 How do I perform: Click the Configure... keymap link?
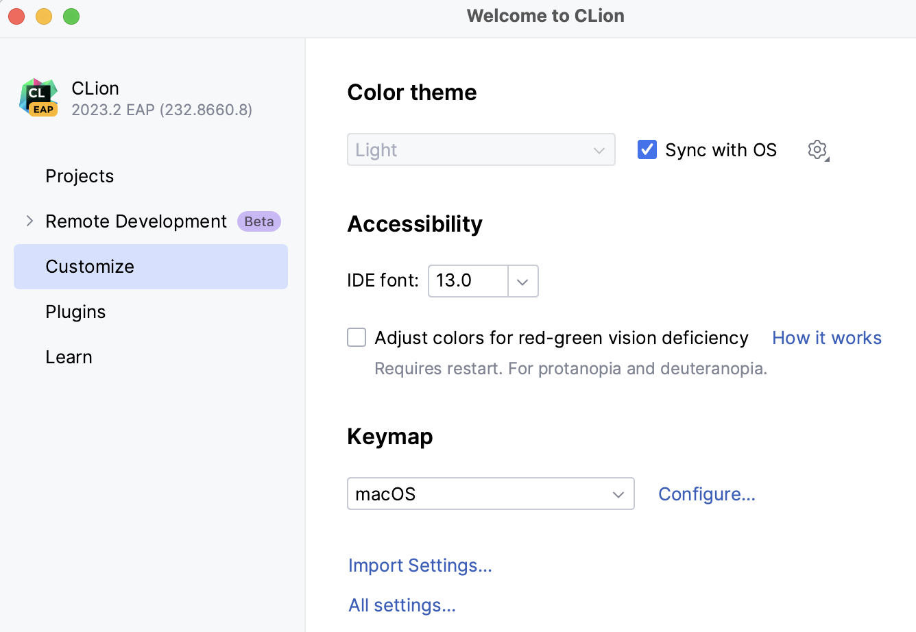click(707, 494)
